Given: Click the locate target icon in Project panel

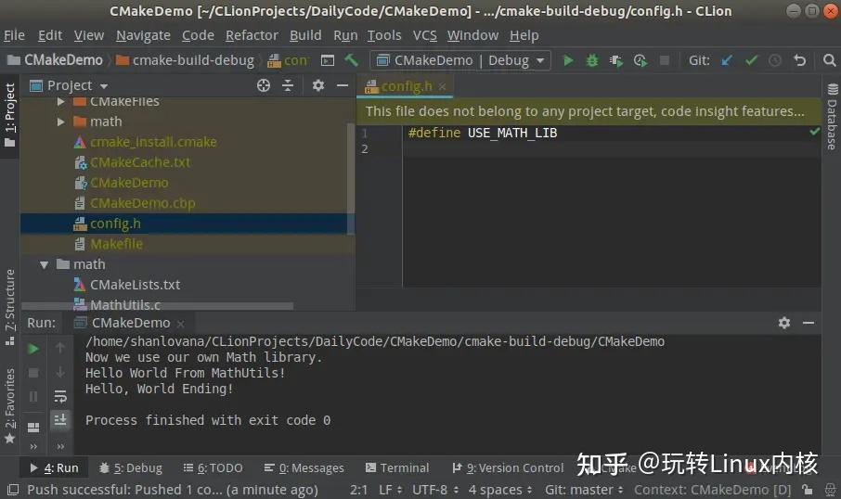Looking at the screenshot, I should [264, 85].
